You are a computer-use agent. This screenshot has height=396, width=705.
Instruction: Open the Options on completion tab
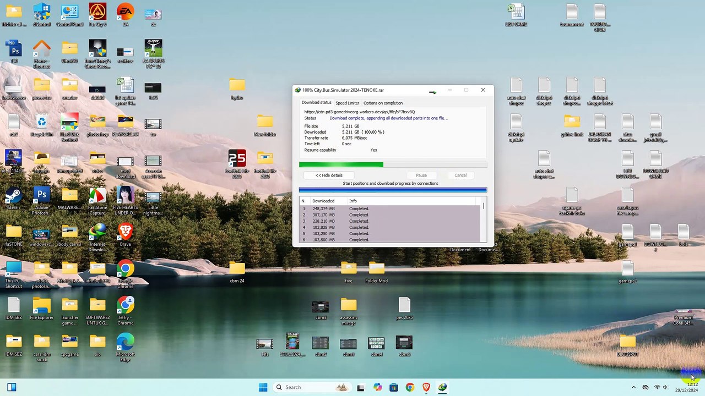(383, 103)
